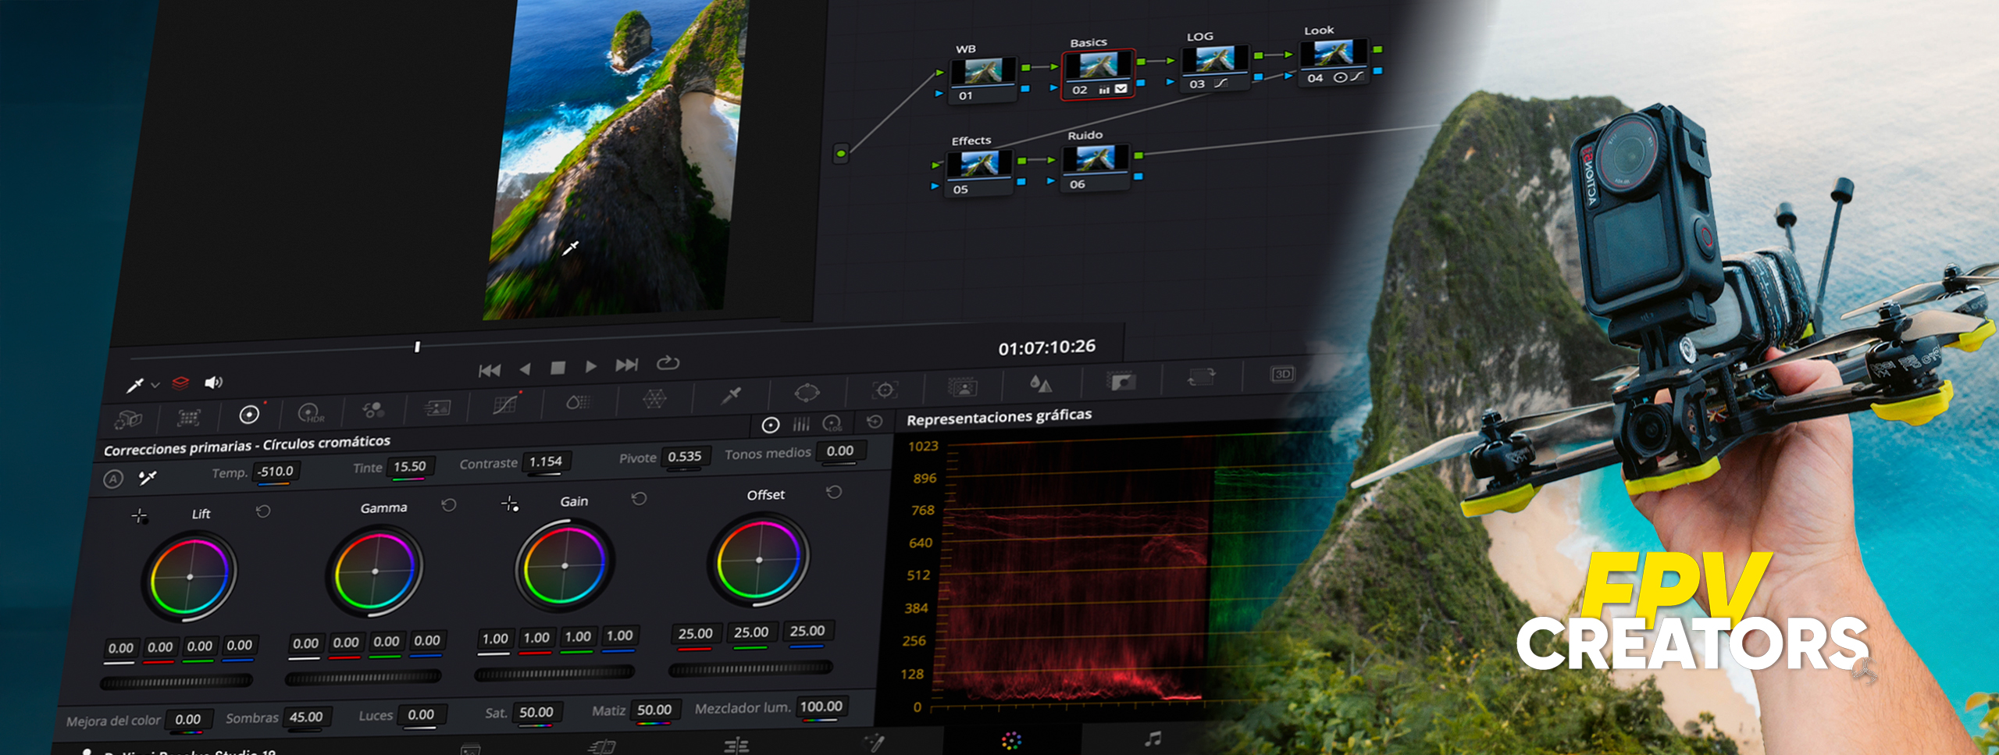Viewport: 1999px width, 755px height.
Task: Click the Gain master wheel slider
Action: coord(555,671)
